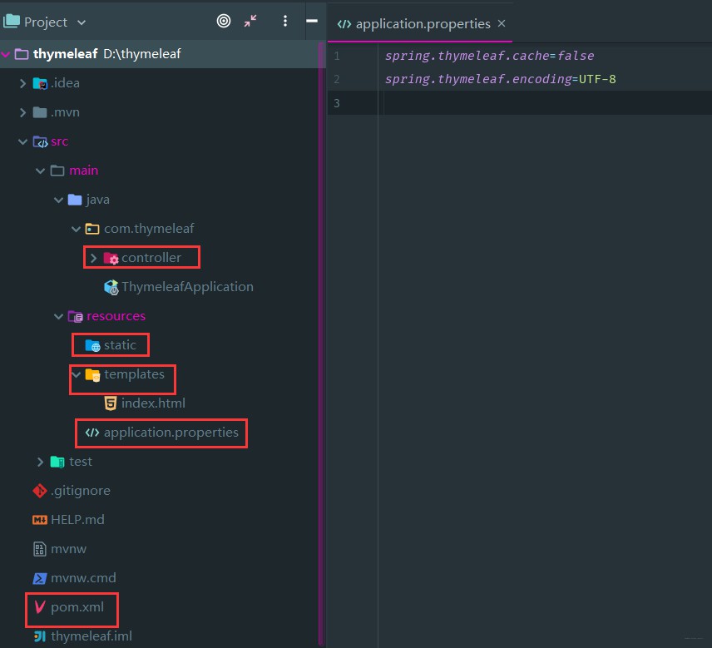Click the pom.xml Maven icon
712x648 pixels.
point(40,606)
